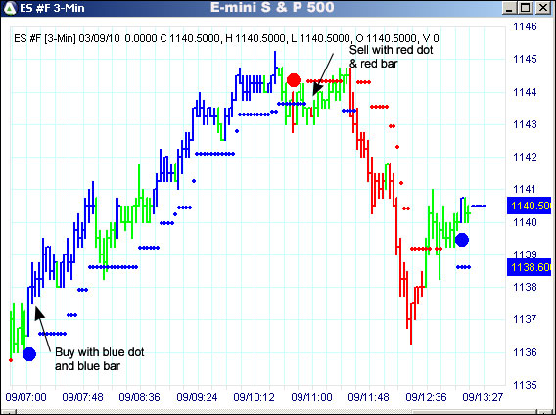Click the 1135 price axis label
This screenshot has height=415, width=556.
click(525, 385)
